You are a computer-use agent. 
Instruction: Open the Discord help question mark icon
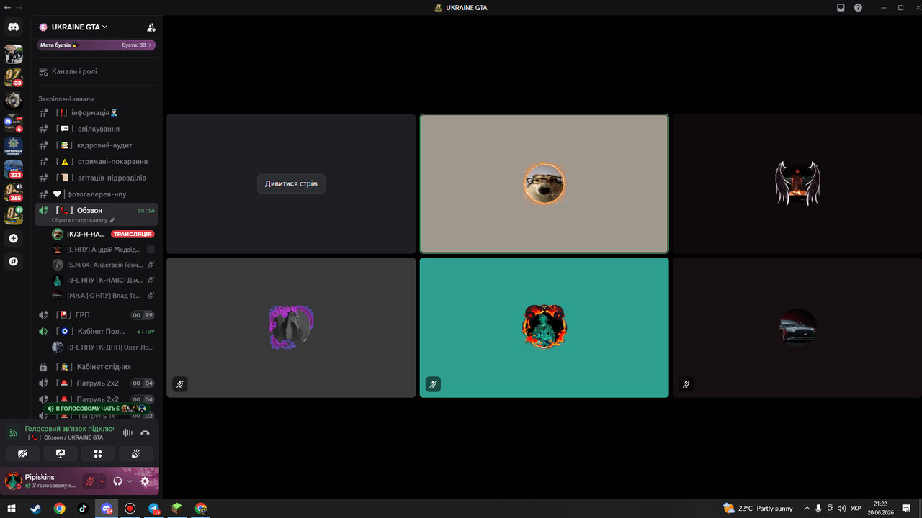858,8
